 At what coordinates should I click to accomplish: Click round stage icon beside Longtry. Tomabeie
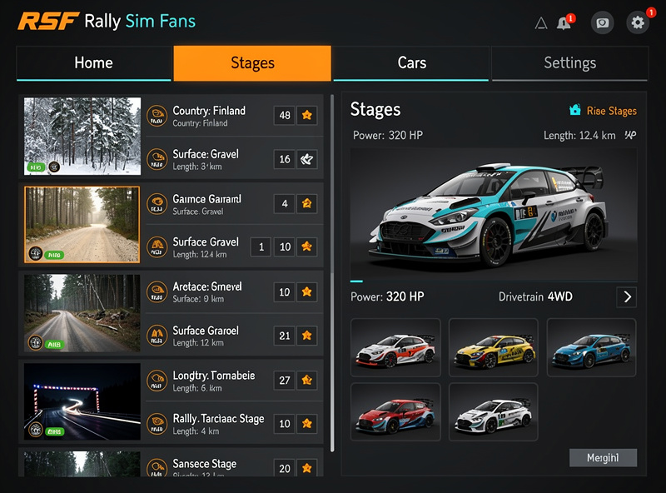pos(157,381)
